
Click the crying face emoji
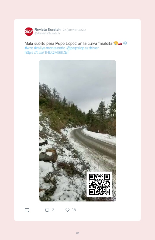[x=116, y=43]
